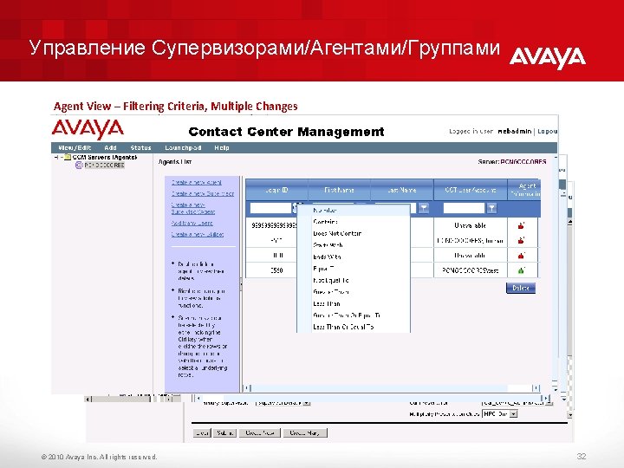Image resolution: width=624 pixels, height=468 pixels.
Task: Choose Less Than Or Equal To option
Action: click(x=354, y=327)
